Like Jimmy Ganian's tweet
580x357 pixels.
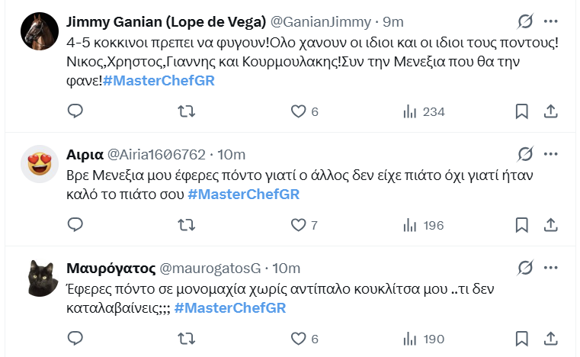click(x=299, y=111)
